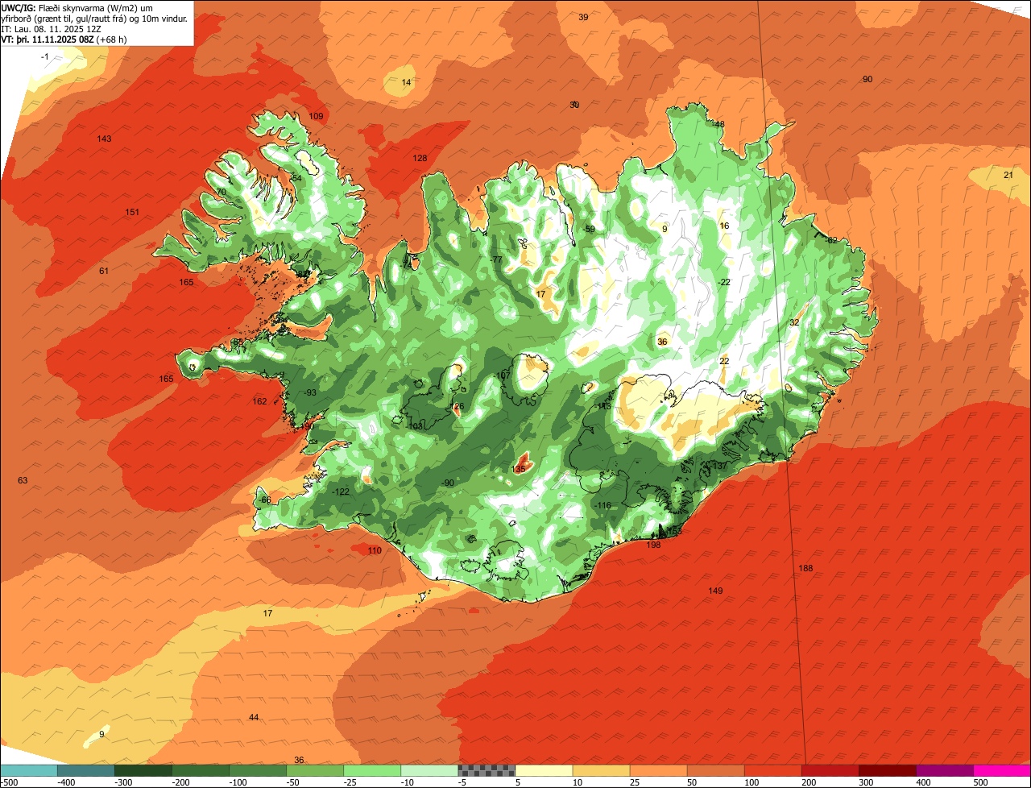Click the 'IT: Lau. 08. 11. 2025 12Z' line
This screenshot has width=1031, height=788.
point(51,29)
